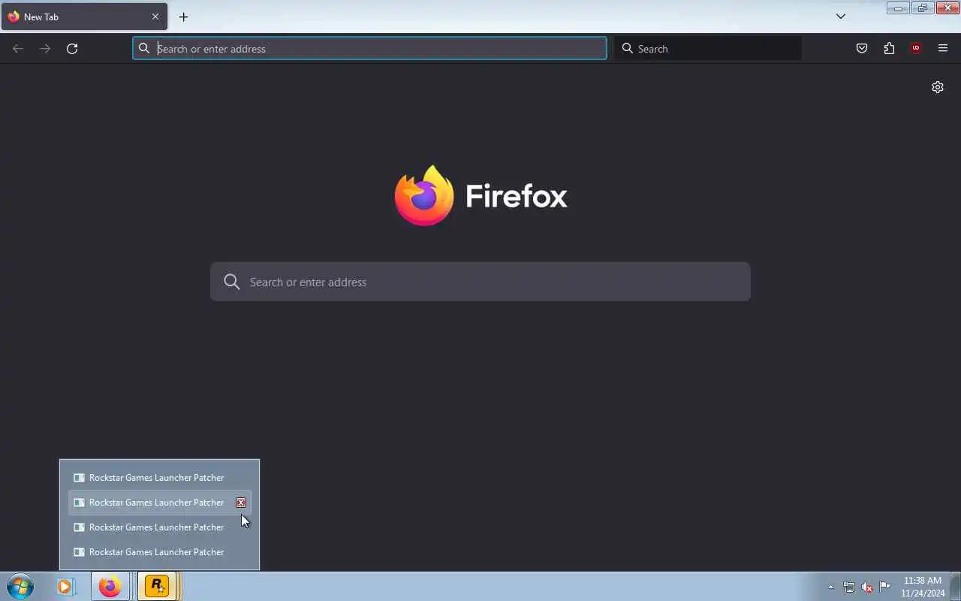Click the center page search field
Screen dimensions: 961x601
click(x=480, y=282)
